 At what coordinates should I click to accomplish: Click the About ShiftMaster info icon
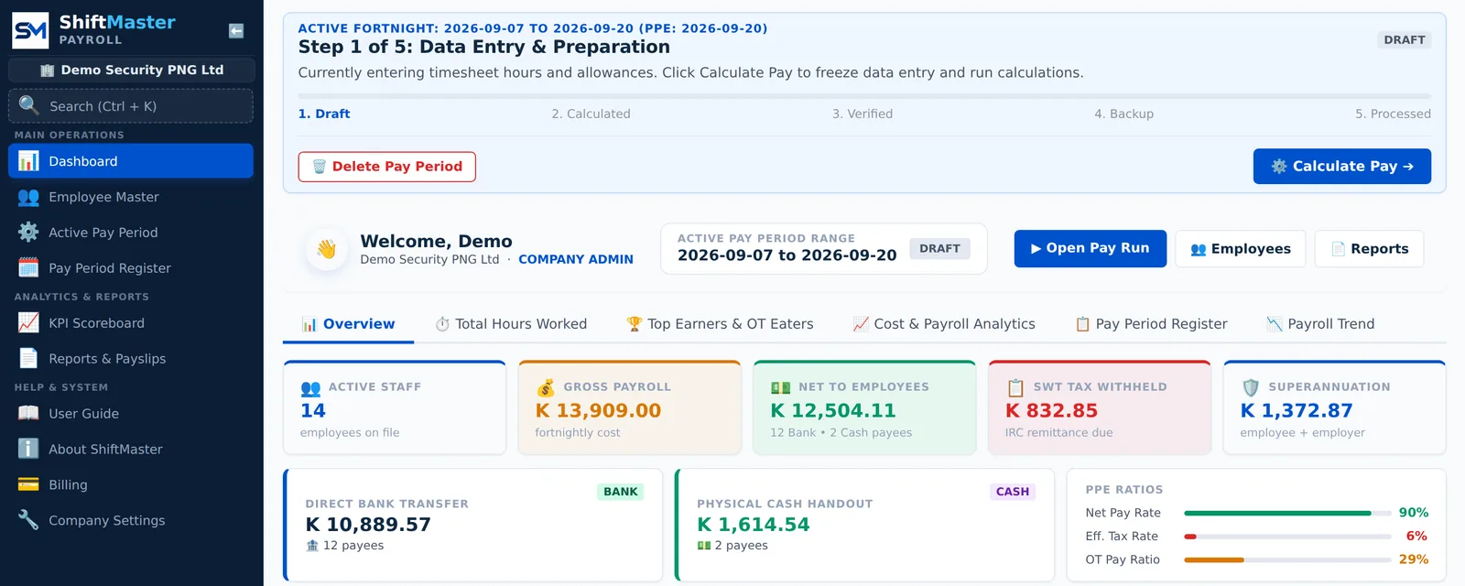tap(28, 449)
